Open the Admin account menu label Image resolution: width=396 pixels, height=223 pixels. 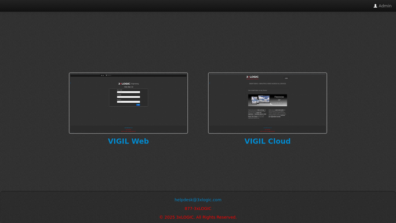pos(385,6)
